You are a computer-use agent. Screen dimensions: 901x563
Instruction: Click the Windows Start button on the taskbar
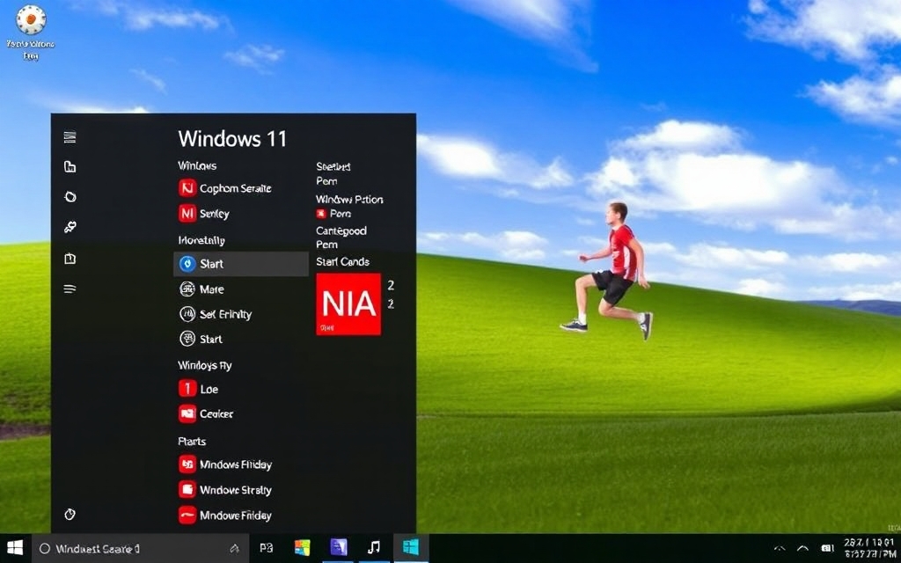click(x=15, y=548)
